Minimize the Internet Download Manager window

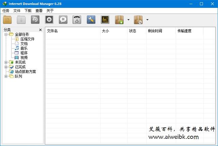191,4
